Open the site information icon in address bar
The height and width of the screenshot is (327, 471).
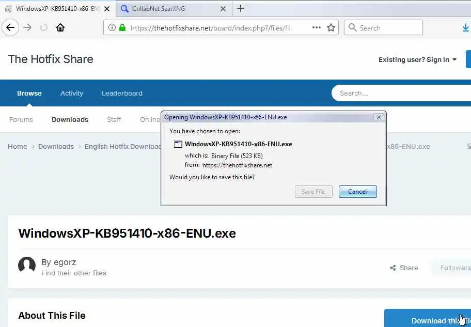[x=112, y=28]
